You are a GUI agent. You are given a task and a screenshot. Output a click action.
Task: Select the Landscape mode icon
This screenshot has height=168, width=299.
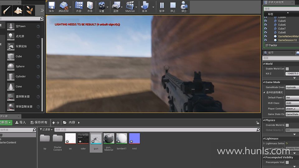[x=18, y=10]
